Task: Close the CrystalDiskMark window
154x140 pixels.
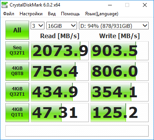Action: [x=145, y=5]
